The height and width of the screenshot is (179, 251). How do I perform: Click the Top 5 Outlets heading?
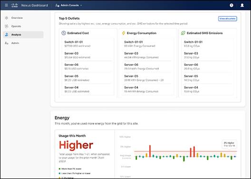click(69, 19)
